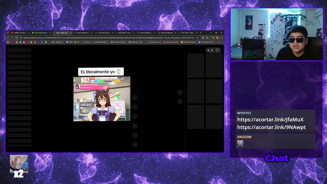Screen dimensions: 327x184
Task: Click the Chat label on the overlay
Action: coord(277,158)
